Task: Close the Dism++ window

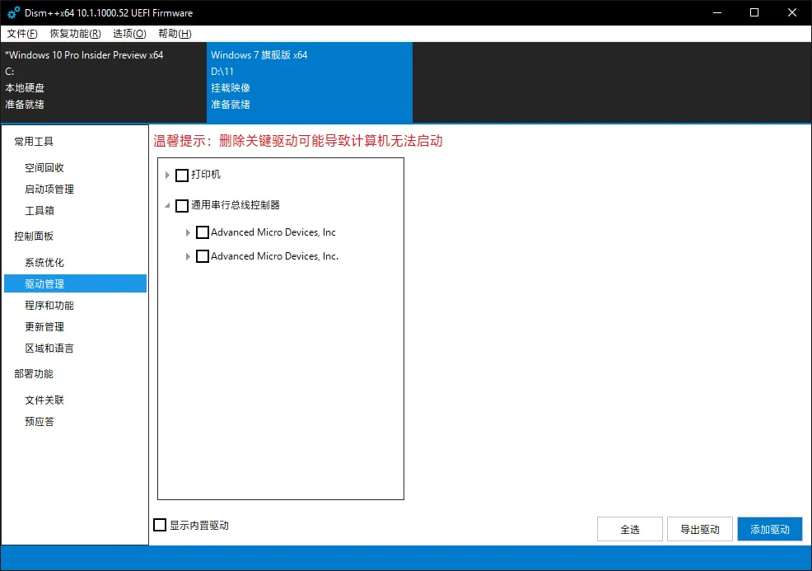Action: (x=791, y=12)
